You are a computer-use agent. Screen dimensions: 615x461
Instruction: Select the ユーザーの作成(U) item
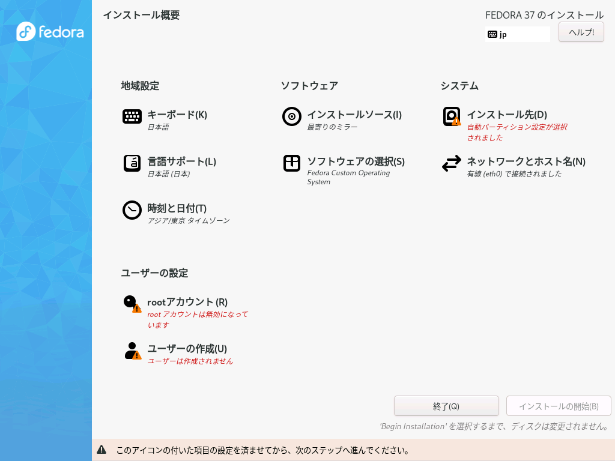click(187, 349)
